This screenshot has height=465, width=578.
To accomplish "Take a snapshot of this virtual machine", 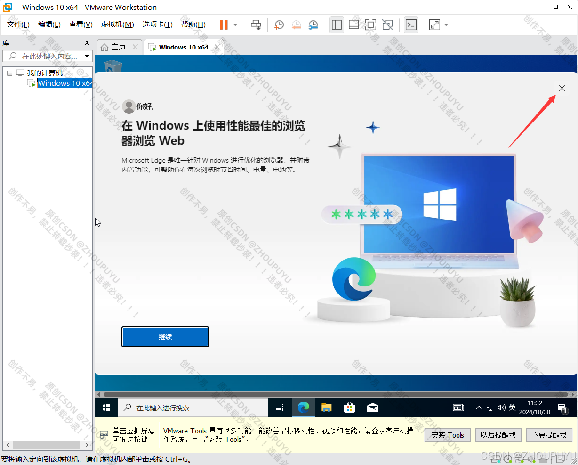I will [279, 25].
